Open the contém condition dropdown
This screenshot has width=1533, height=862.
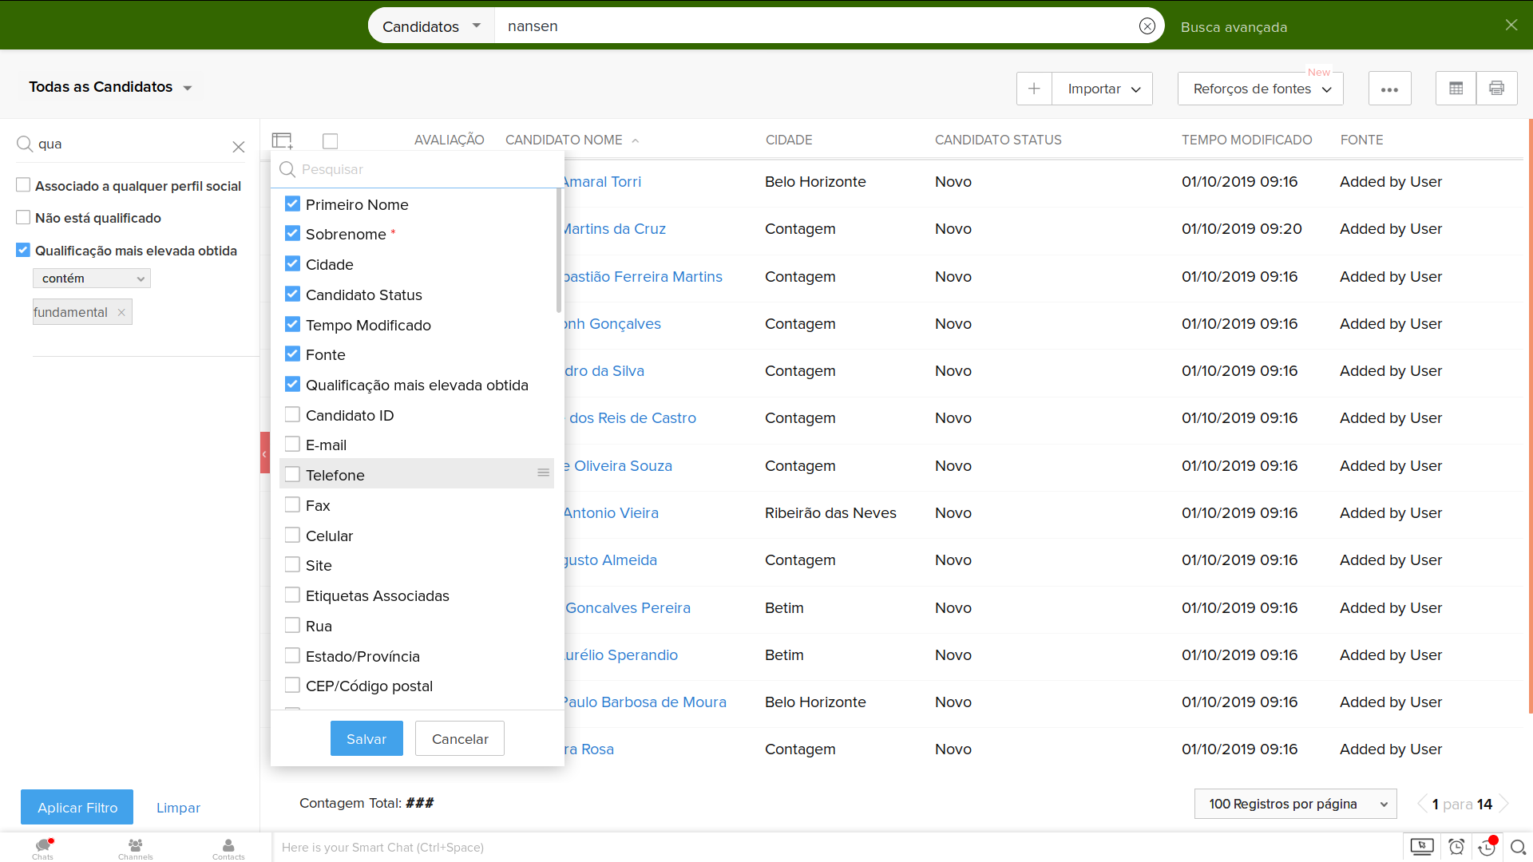tap(92, 279)
